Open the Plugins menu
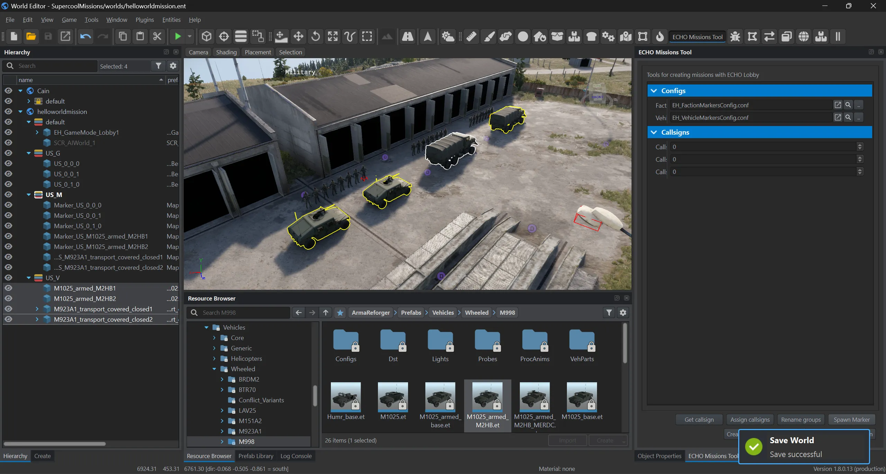 145,20
